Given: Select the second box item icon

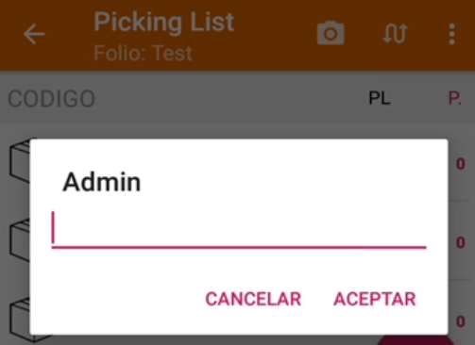Looking at the screenshot, I should tap(20, 240).
